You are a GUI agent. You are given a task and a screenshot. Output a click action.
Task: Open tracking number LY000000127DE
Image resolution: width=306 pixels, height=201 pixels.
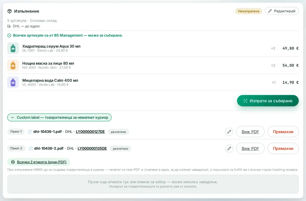90,132
